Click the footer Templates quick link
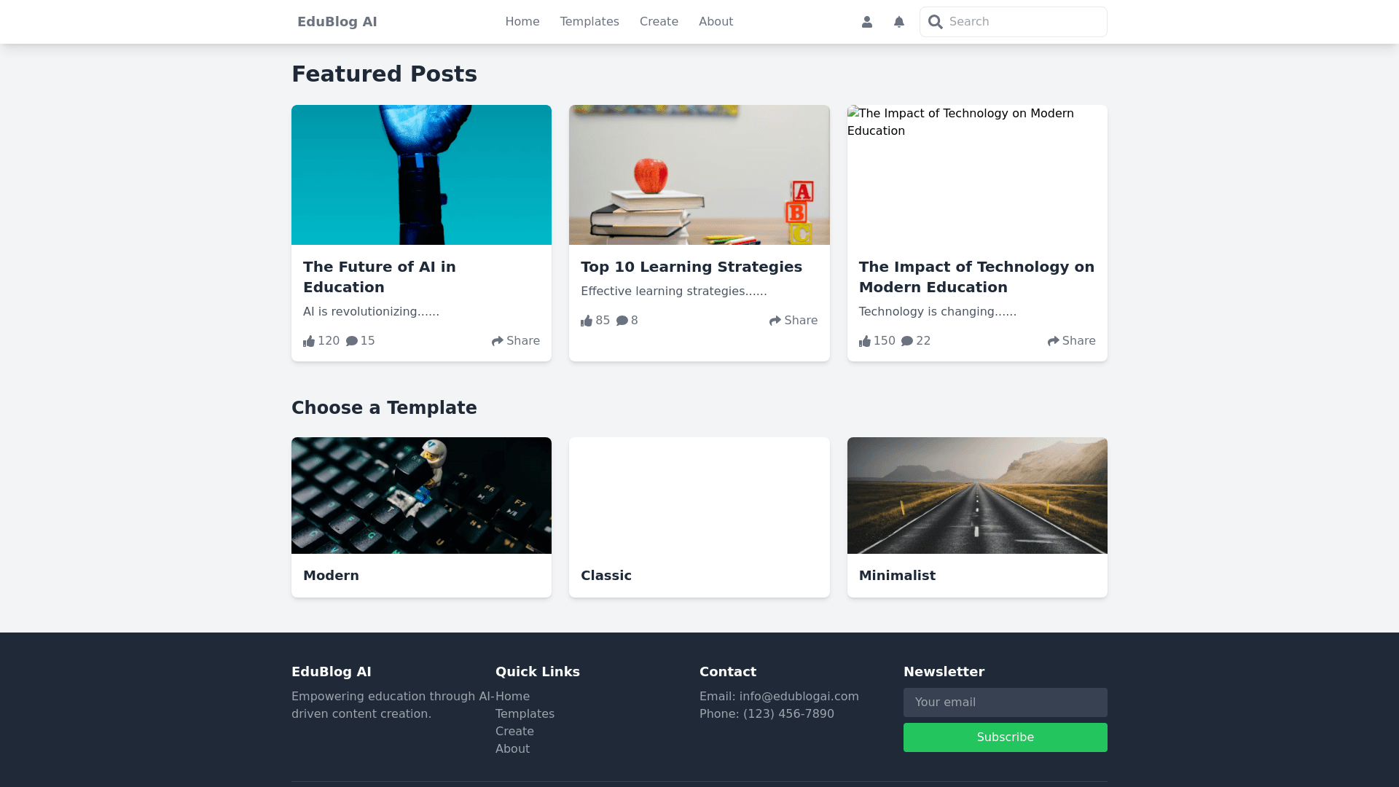Screen dimensions: 1399x787 pyautogui.click(x=525, y=714)
